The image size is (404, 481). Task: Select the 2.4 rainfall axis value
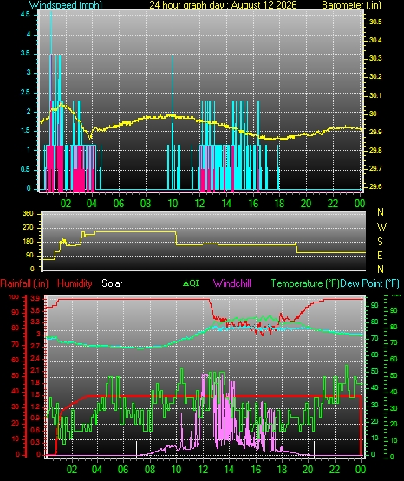[x=36, y=358]
